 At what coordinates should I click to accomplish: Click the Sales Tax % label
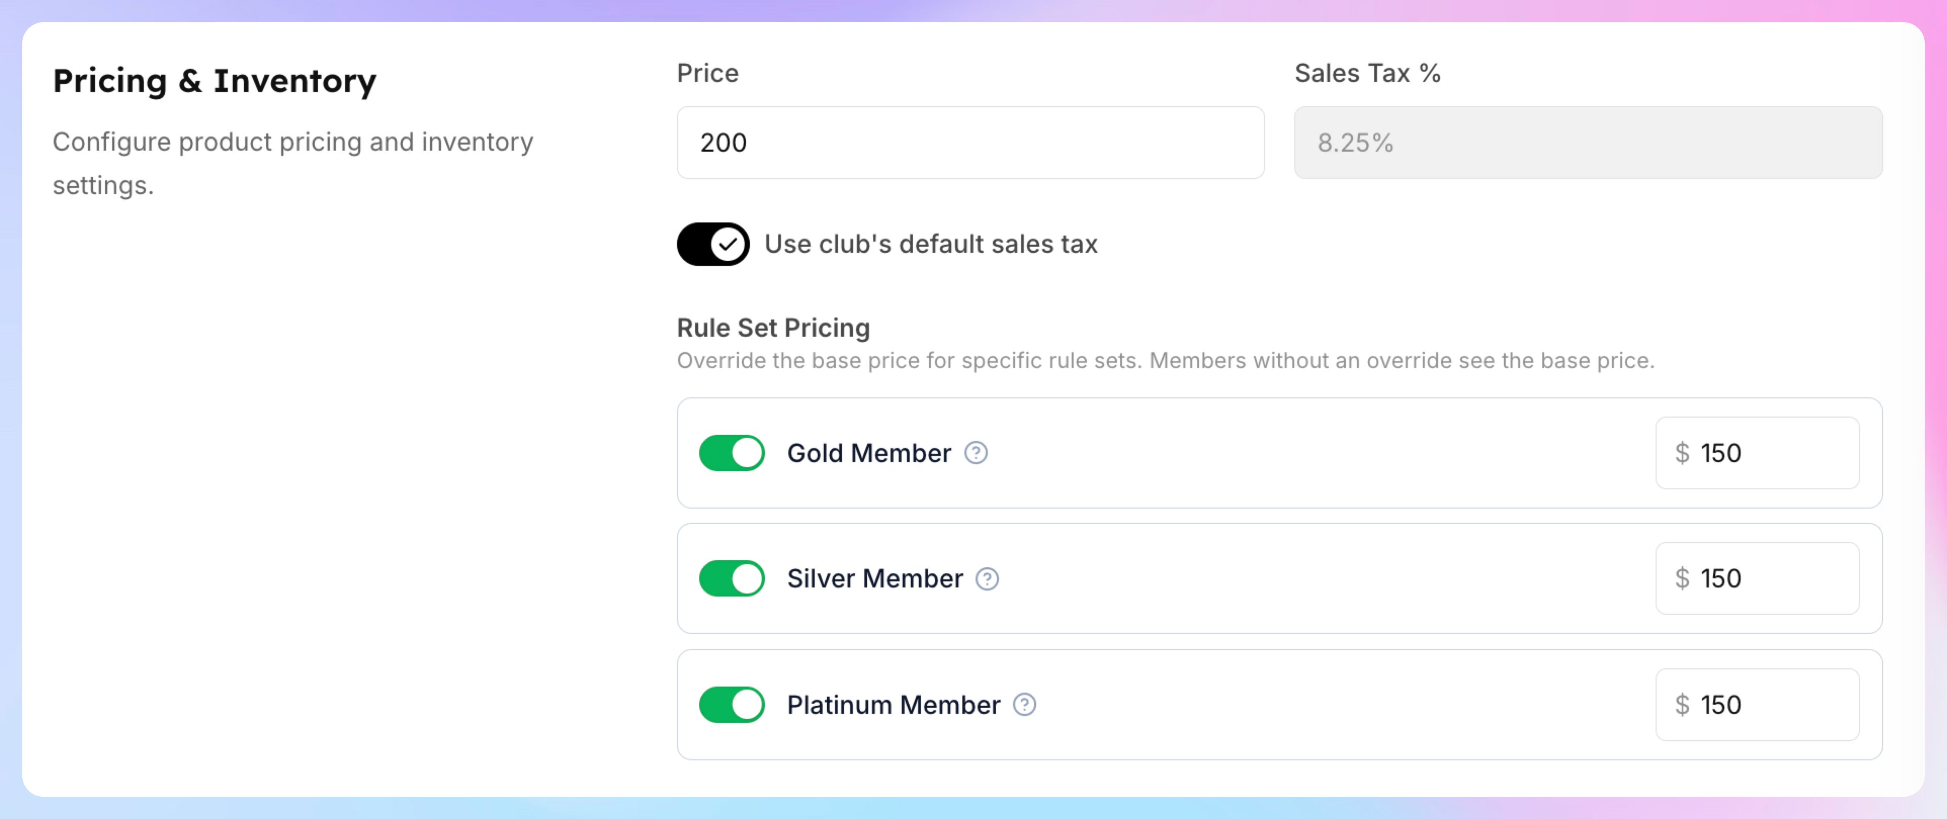tap(1367, 73)
